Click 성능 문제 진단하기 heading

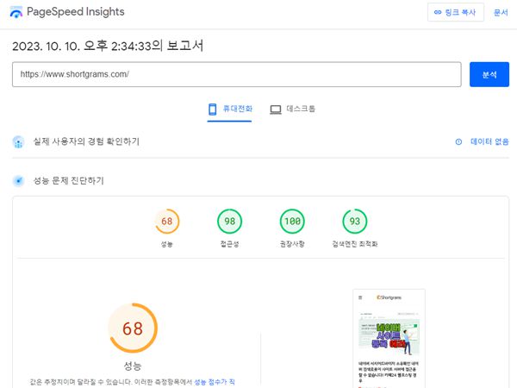pos(69,180)
